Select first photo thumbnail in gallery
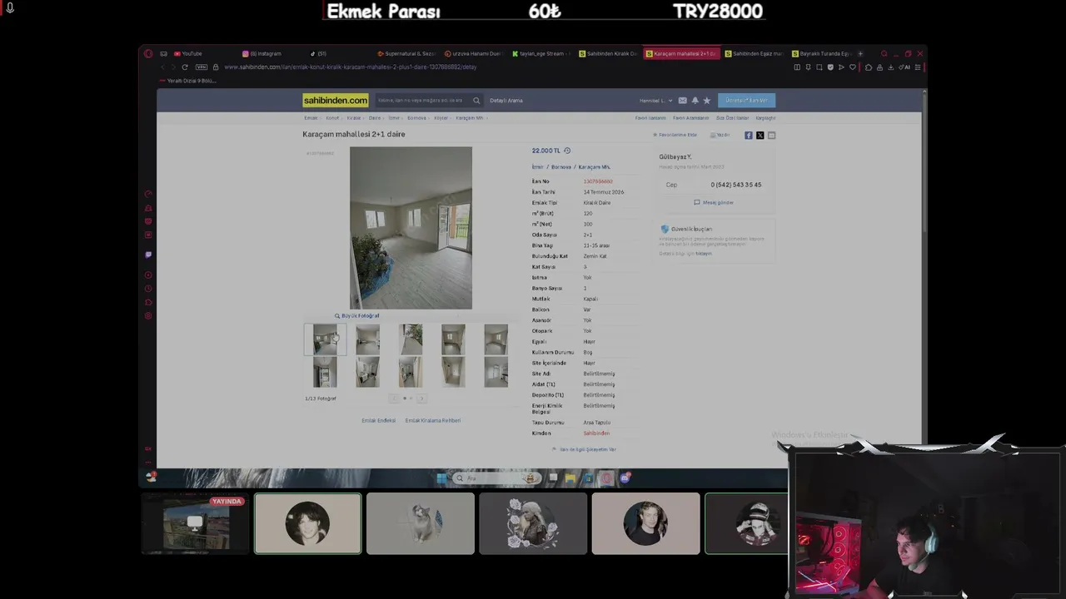 pos(325,339)
